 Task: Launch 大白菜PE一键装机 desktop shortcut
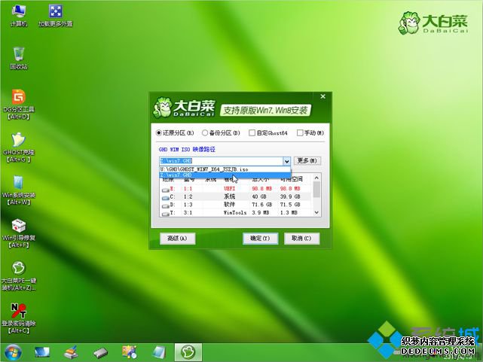[x=19, y=276]
